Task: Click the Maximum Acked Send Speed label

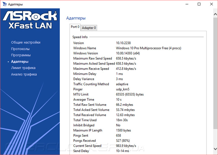Action: [94, 64]
